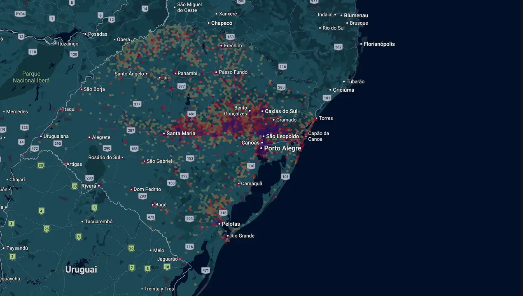Click the São Leopoldo label
Screen dimensions: 523x296
point(283,136)
